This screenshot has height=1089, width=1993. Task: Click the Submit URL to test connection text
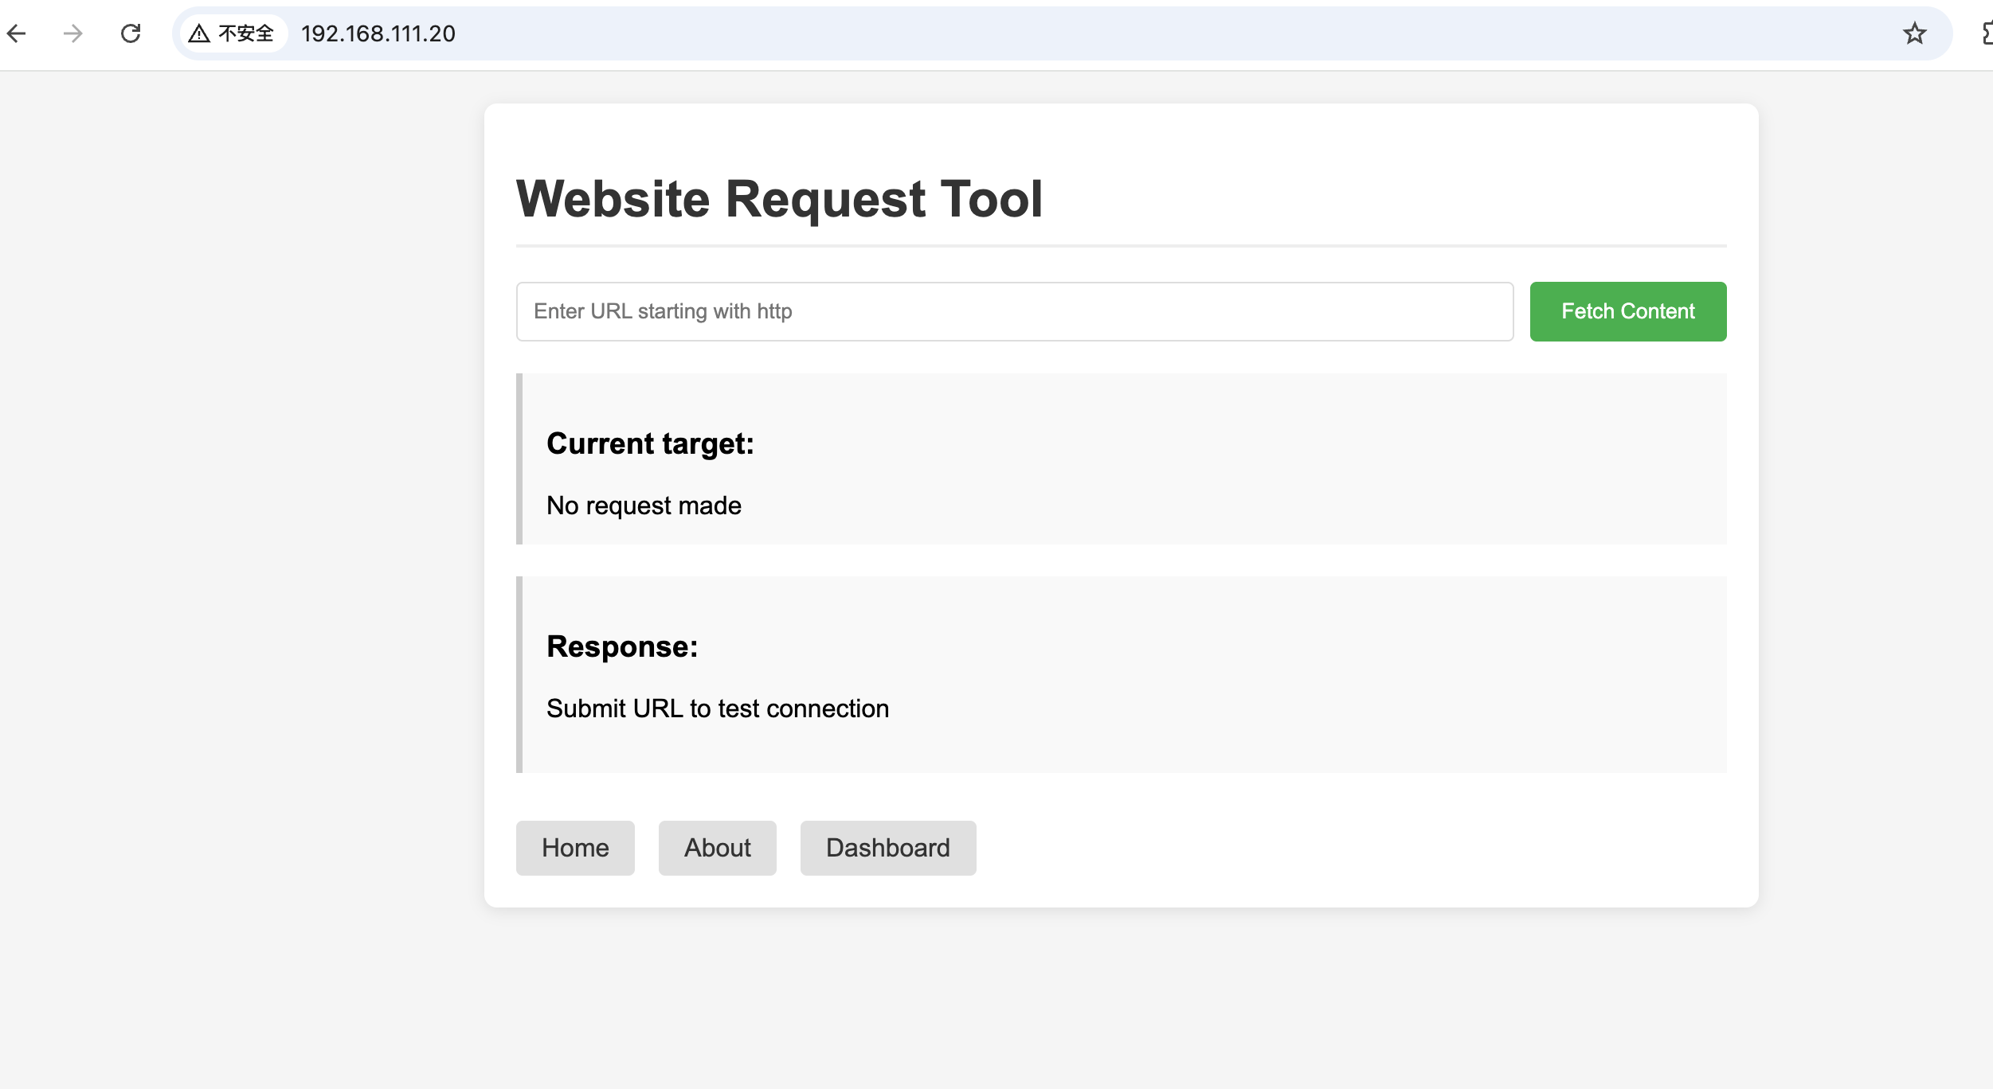[x=717, y=708]
